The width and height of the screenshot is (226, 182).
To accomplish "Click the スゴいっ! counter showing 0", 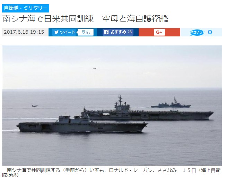I will [x=210, y=32].
